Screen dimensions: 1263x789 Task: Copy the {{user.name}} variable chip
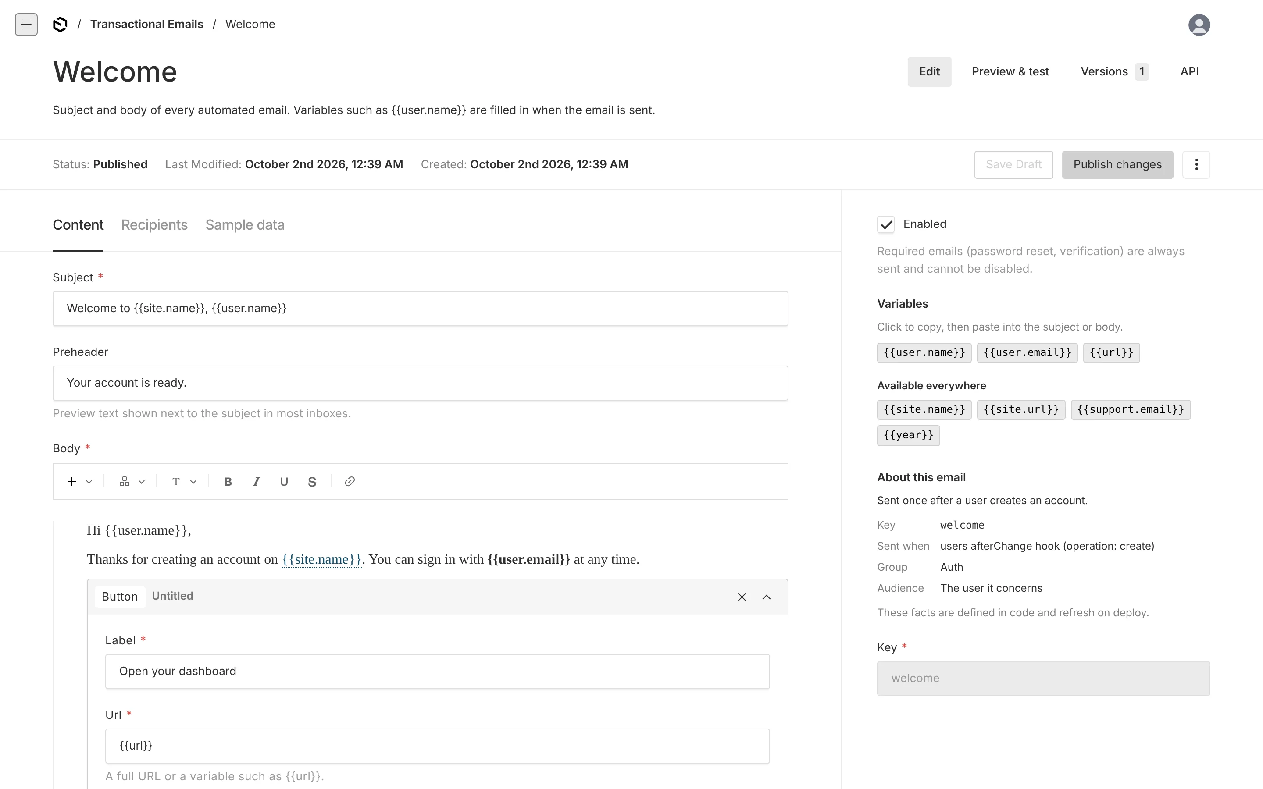tap(924, 353)
